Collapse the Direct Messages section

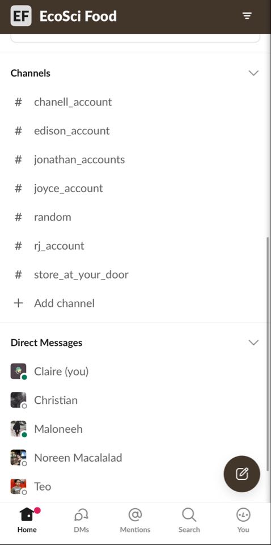coord(253,343)
